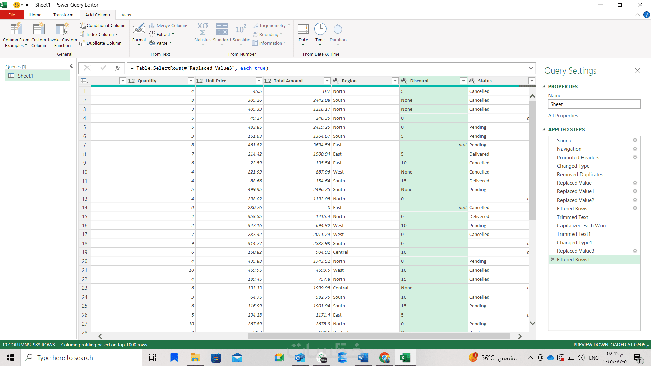
Task: Click the Custom Column icon
Action: [39, 29]
